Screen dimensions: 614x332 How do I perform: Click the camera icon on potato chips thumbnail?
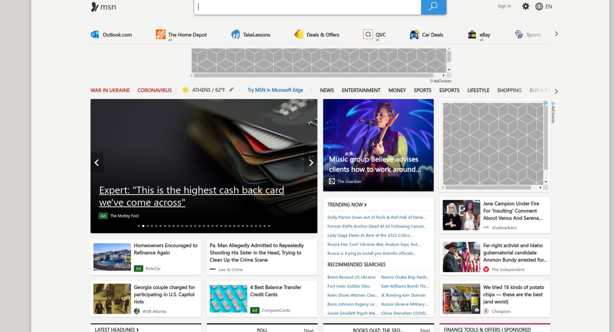pos(476,310)
